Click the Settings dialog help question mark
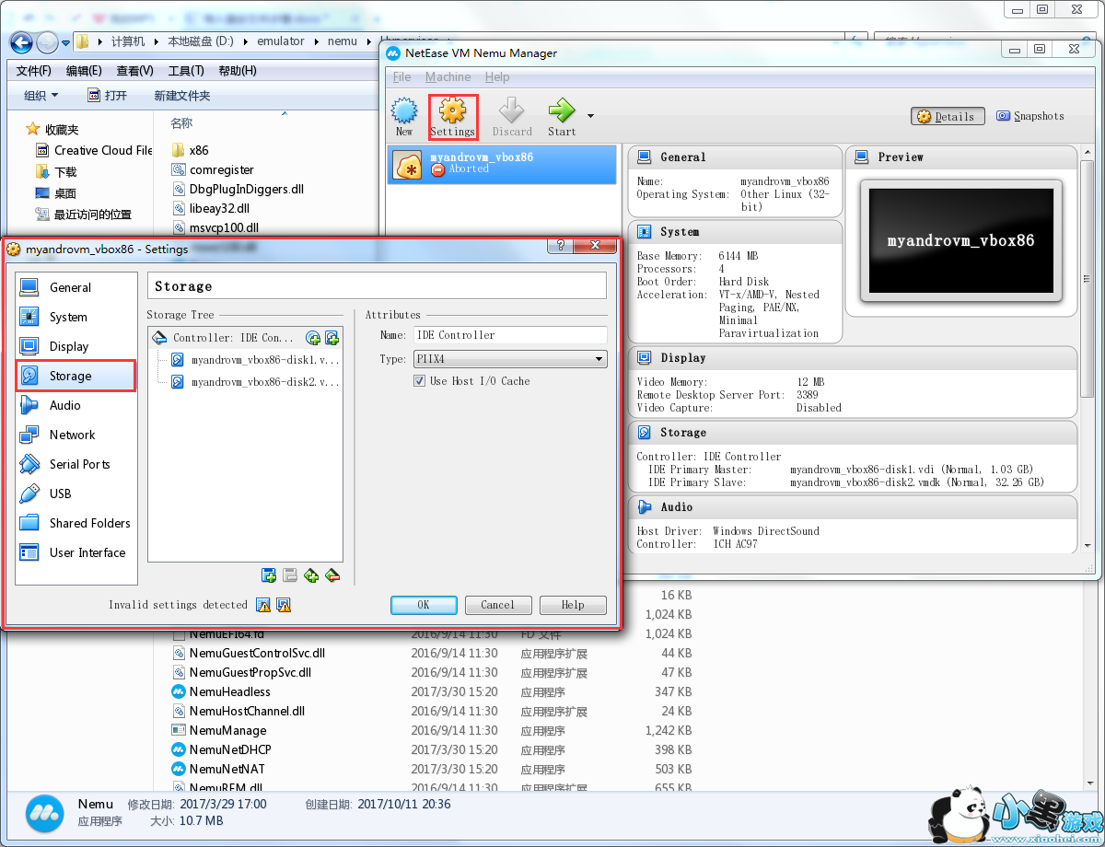The image size is (1105, 847). click(560, 246)
